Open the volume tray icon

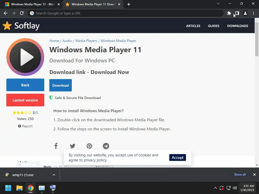tap(234, 188)
